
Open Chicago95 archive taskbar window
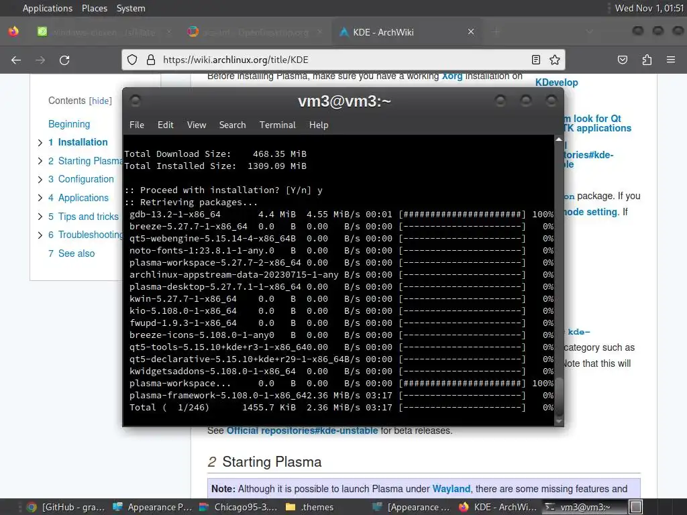238,507
